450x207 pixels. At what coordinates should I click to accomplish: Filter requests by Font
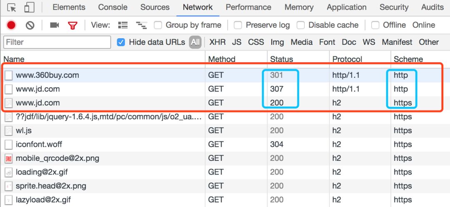tap(327, 42)
